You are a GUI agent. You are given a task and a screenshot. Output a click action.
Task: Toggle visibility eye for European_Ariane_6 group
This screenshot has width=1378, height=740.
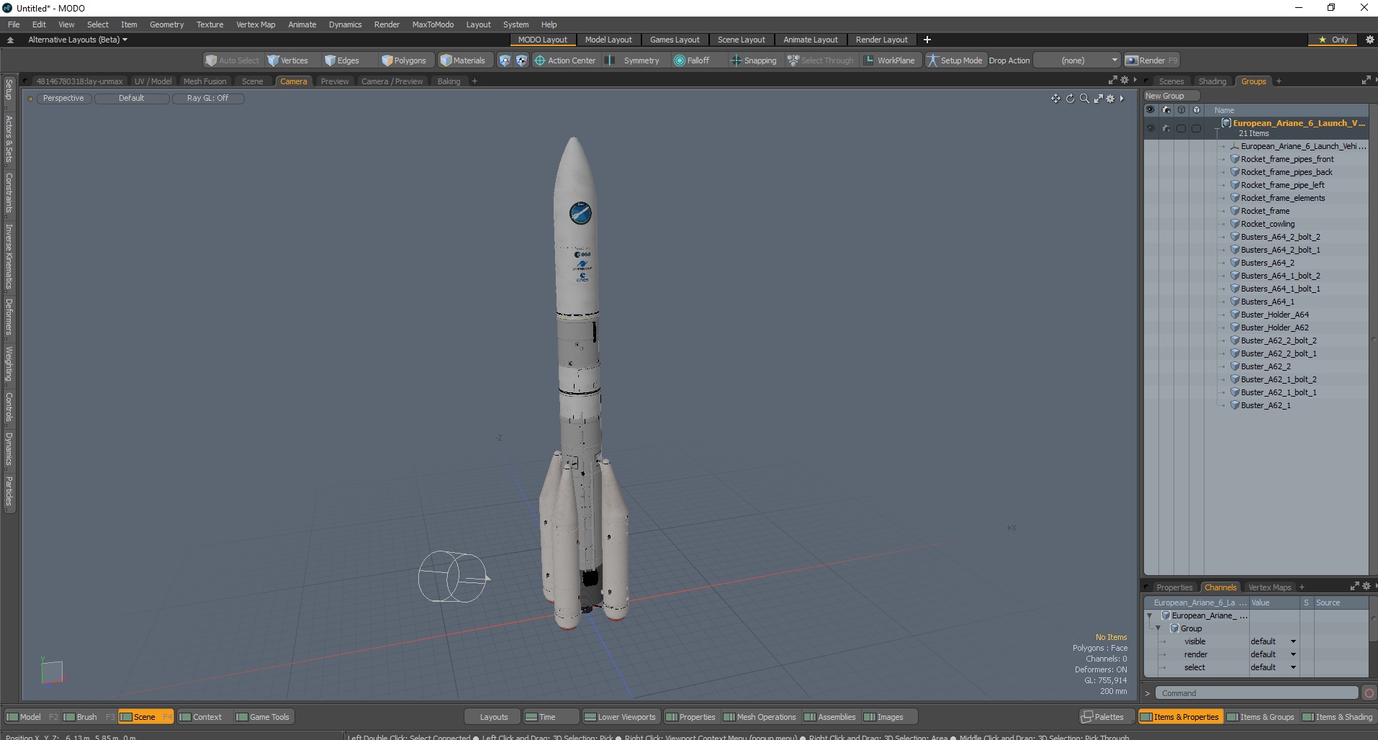coord(1150,128)
